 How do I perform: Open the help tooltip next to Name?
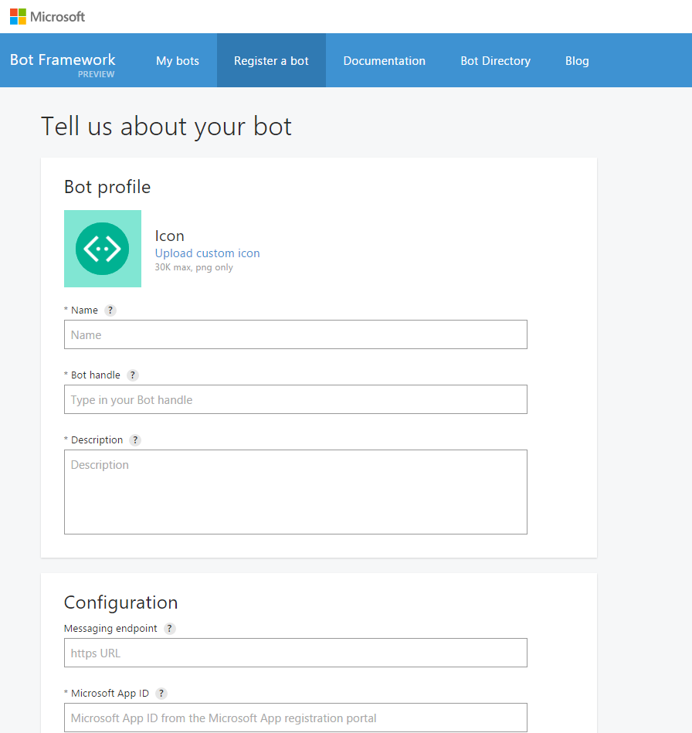tap(110, 310)
